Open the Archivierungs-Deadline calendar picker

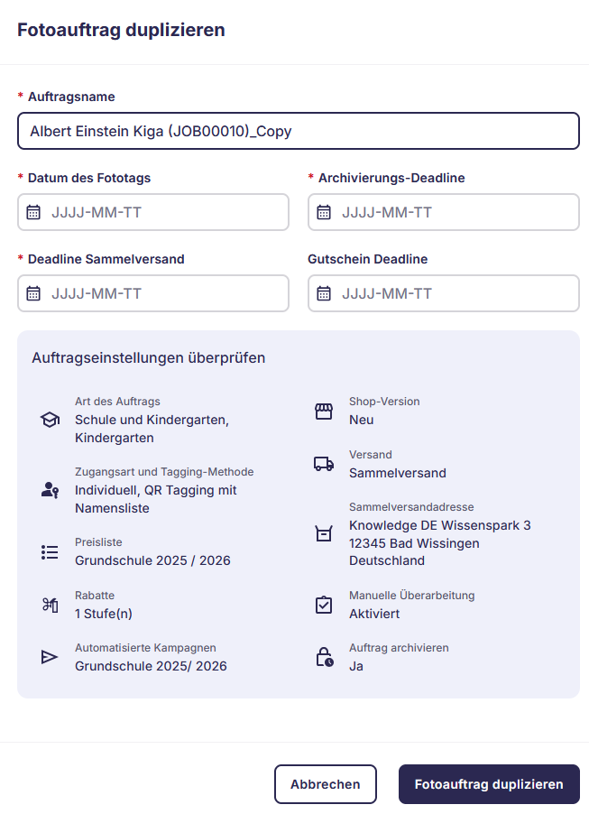327,212
